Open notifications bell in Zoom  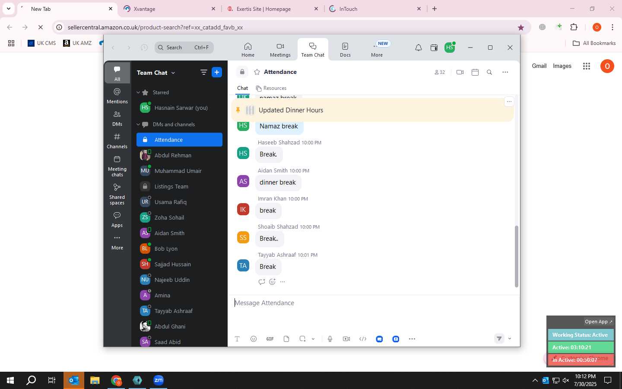pos(418,48)
